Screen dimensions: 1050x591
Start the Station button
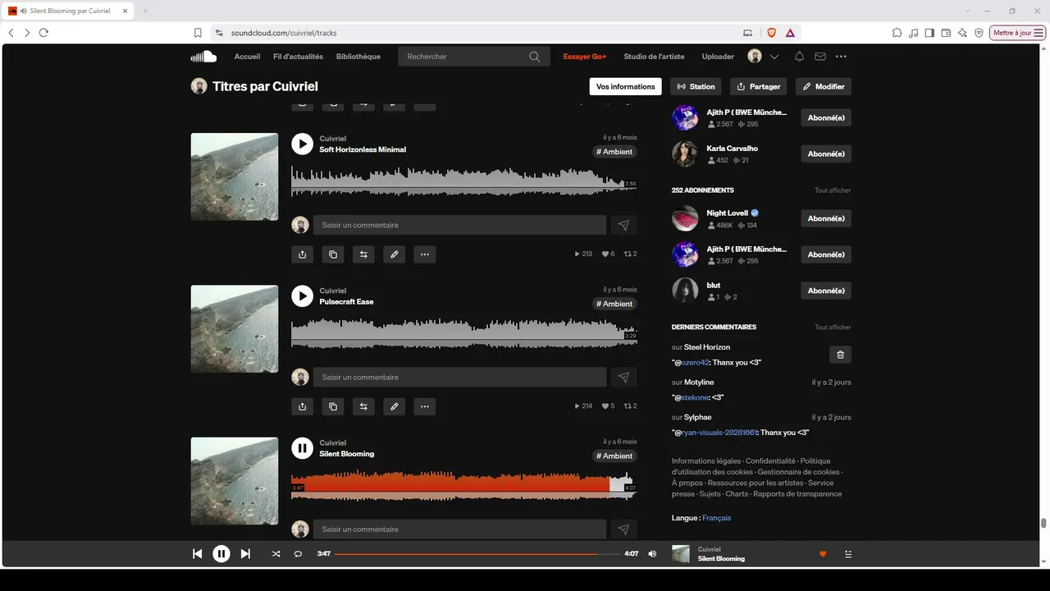pos(696,86)
